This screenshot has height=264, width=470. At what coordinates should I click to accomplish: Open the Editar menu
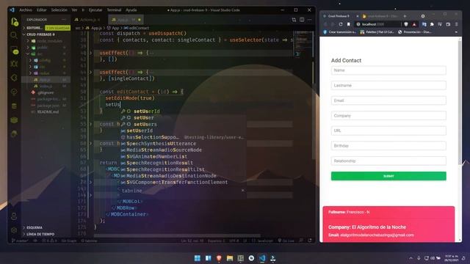pos(42,10)
